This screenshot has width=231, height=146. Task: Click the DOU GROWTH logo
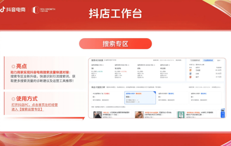pos(44,10)
